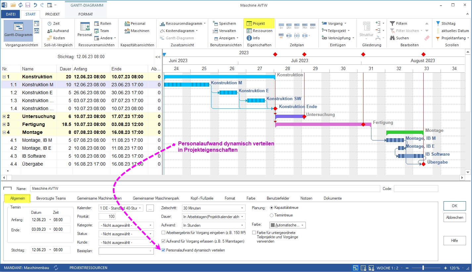Collapse the Konstruktion task group
Image resolution: width=472 pixels, height=272 pixels.
click(4, 77)
